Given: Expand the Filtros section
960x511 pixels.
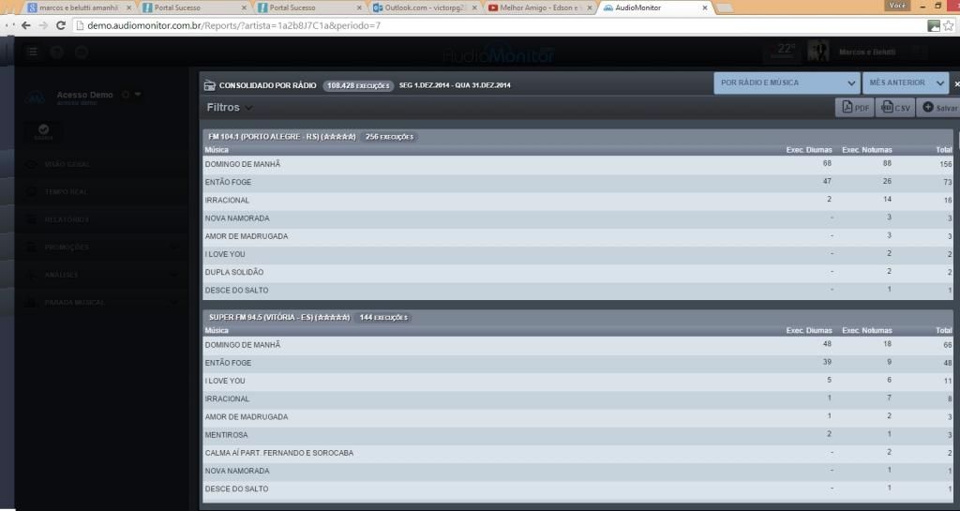Looking at the screenshot, I should (x=229, y=108).
